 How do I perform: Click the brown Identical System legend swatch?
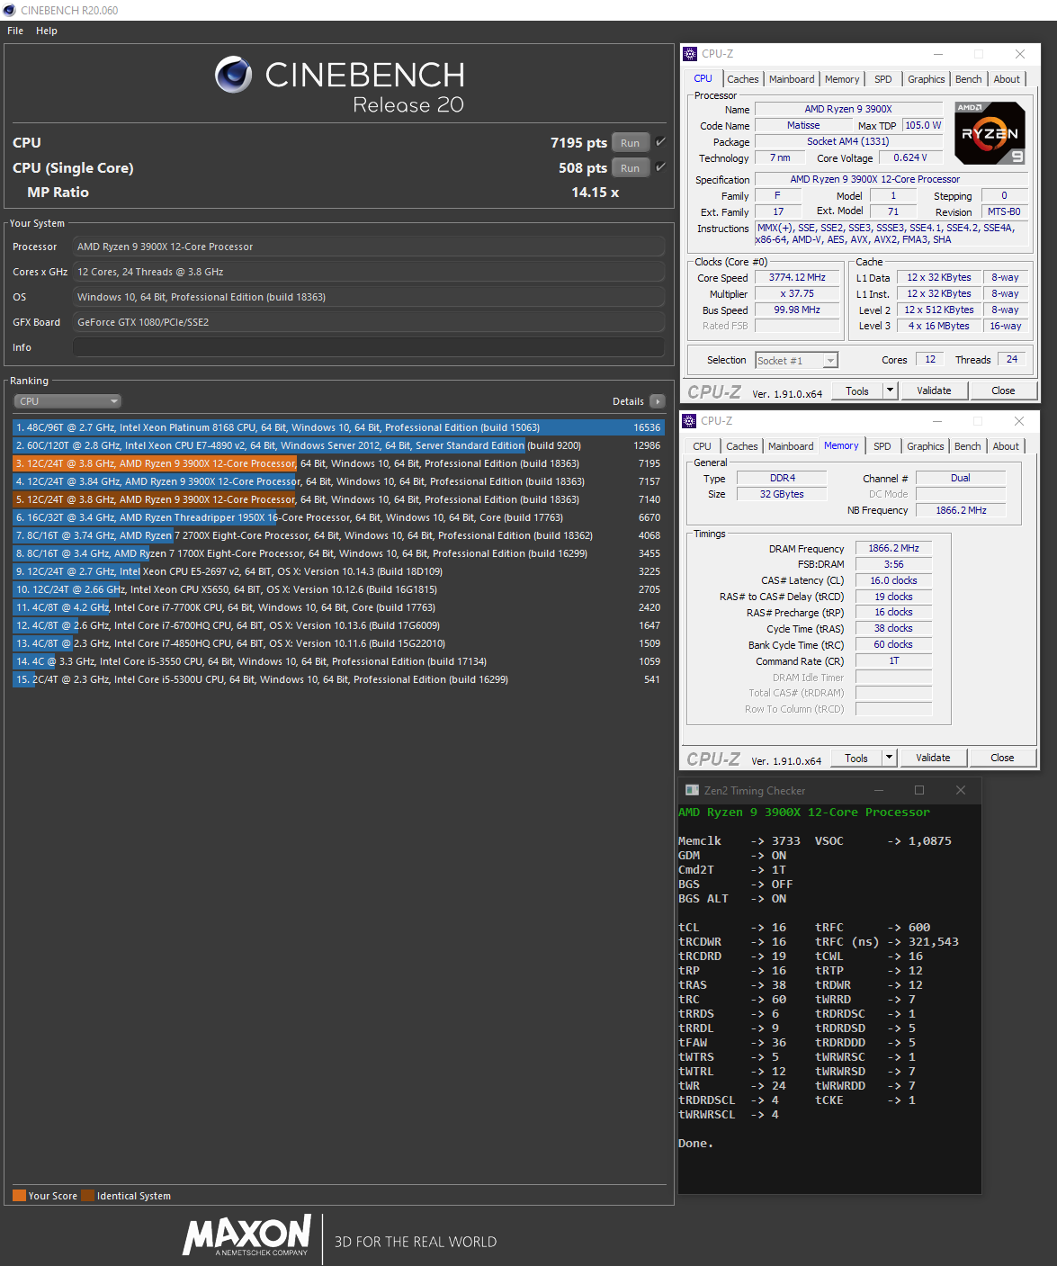[87, 1196]
